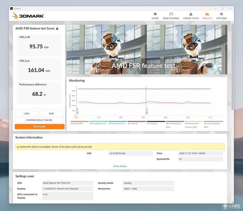243x211 pixels.
Task: Click the AMD Radeon RX 7900 XTX value
Action: (67, 183)
